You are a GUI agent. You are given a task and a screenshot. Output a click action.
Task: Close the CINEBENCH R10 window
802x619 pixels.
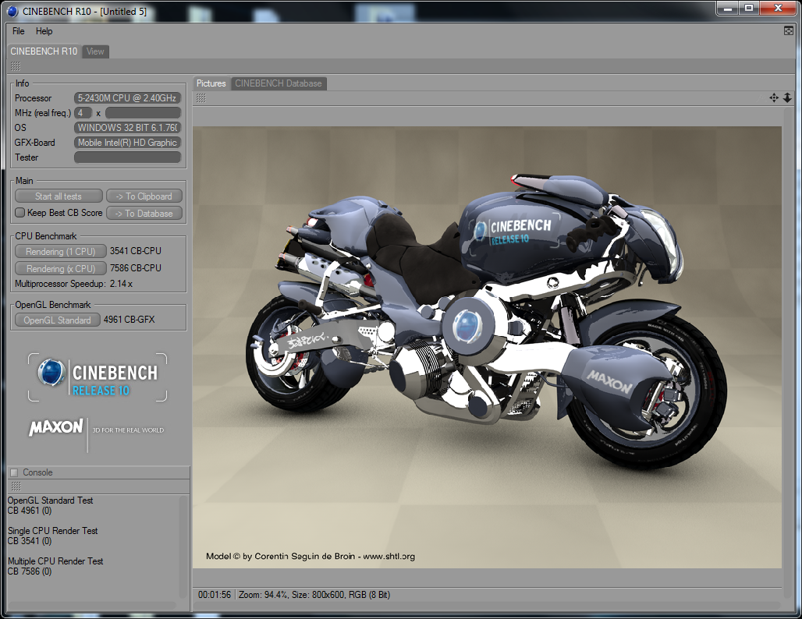[x=778, y=8]
